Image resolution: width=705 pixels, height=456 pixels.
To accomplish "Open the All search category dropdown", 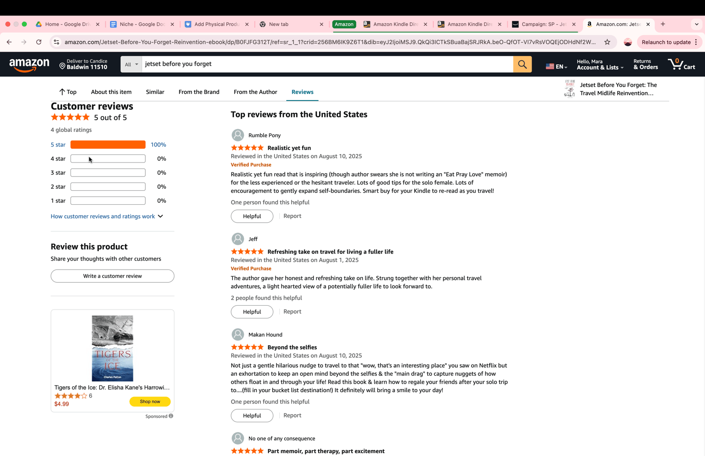I will click(x=131, y=64).
